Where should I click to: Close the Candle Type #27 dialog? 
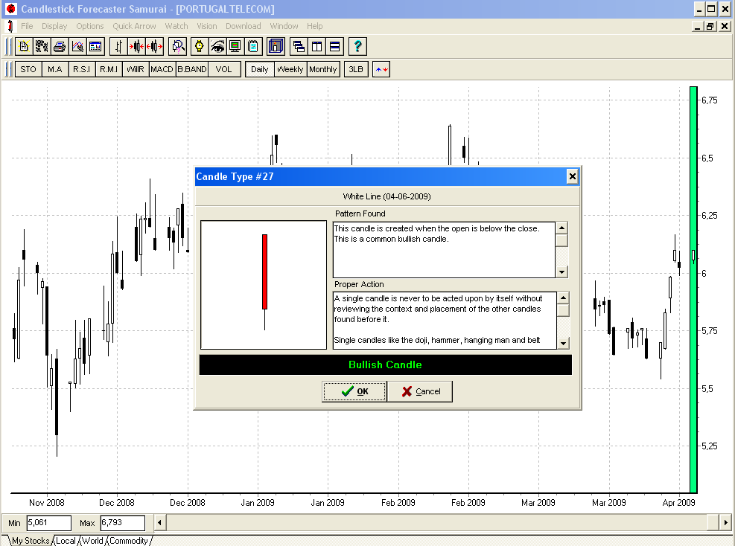tap(573, 176)
